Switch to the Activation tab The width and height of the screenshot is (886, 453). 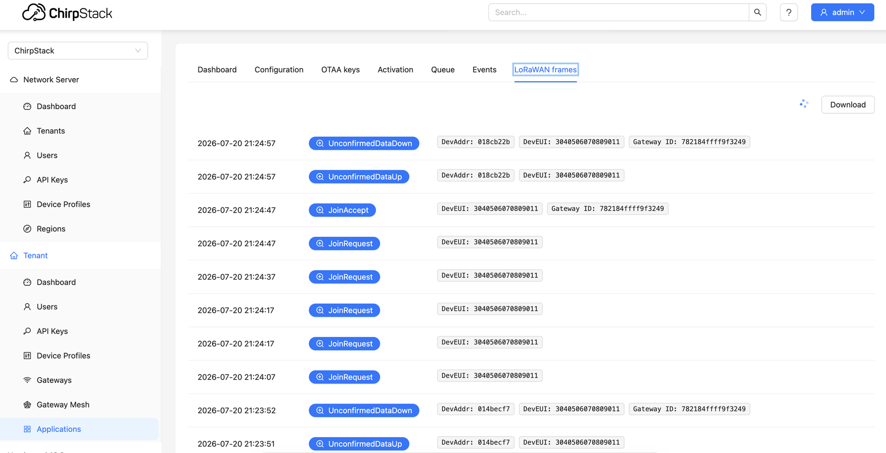click(x=396, y=70)
